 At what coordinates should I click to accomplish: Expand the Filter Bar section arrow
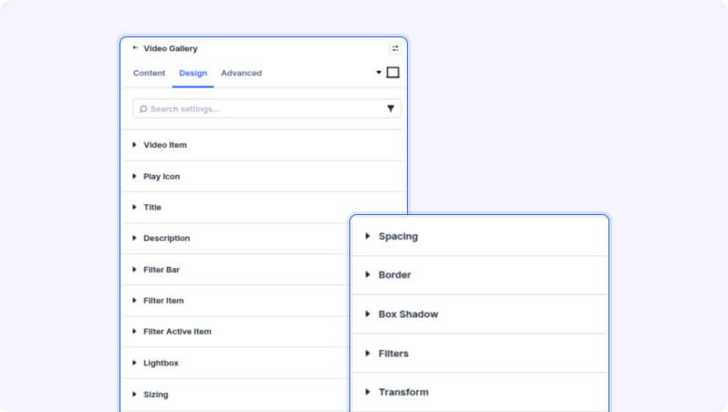click(x=134, y=270)
